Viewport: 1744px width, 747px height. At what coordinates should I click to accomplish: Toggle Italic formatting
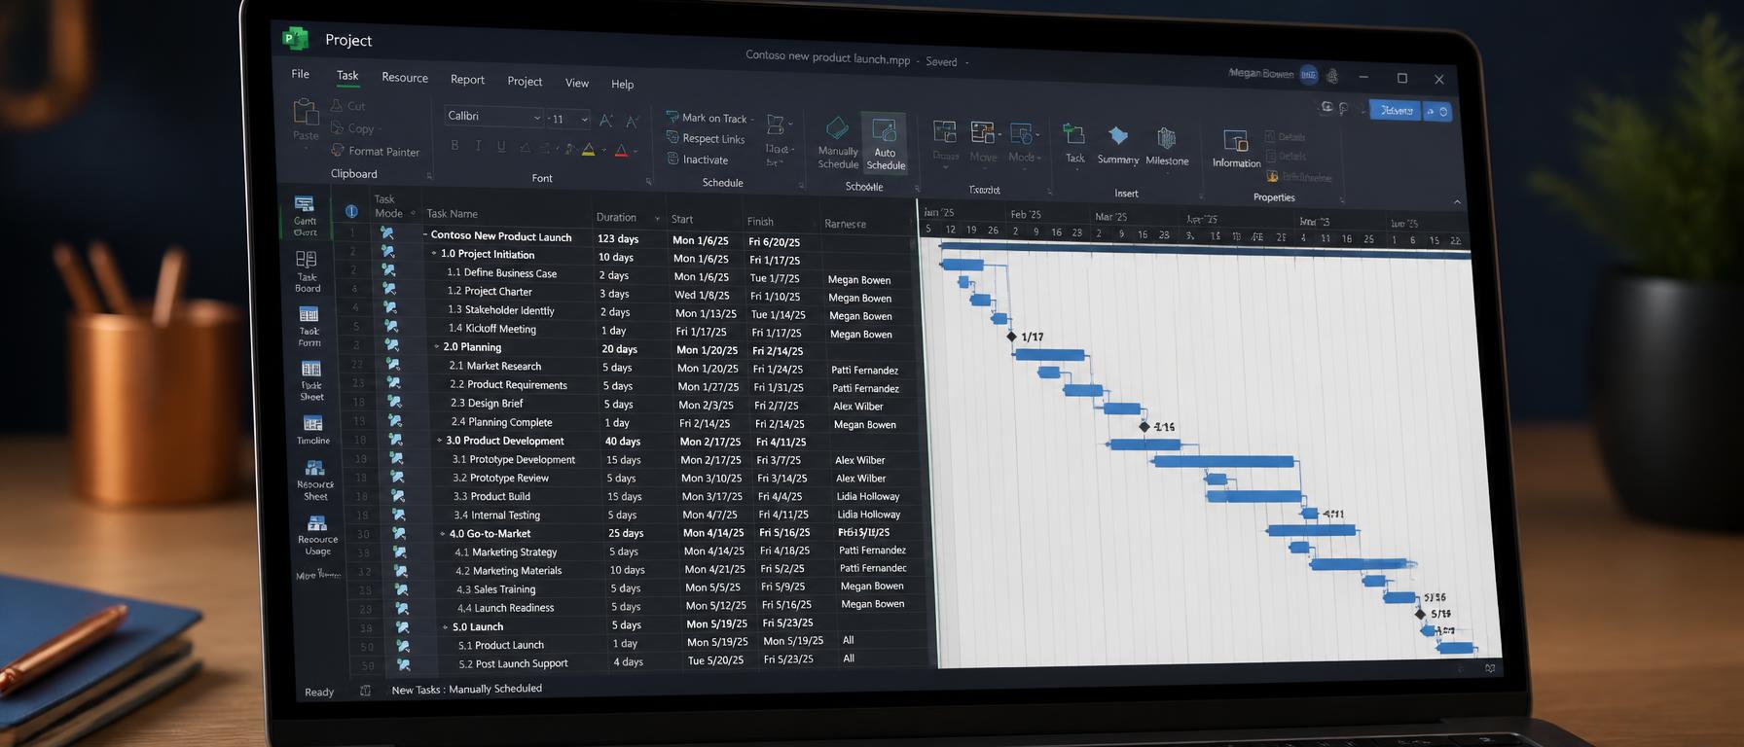coord(478,146)
